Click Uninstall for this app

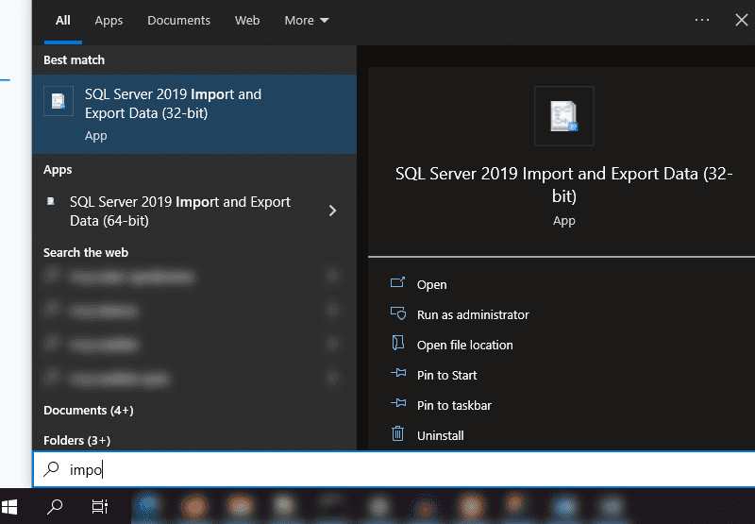point(440,436)
